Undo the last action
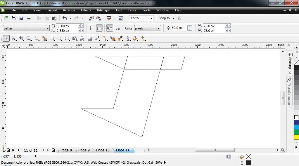This screenshot has height=166, width=299. tap(65, 18)
